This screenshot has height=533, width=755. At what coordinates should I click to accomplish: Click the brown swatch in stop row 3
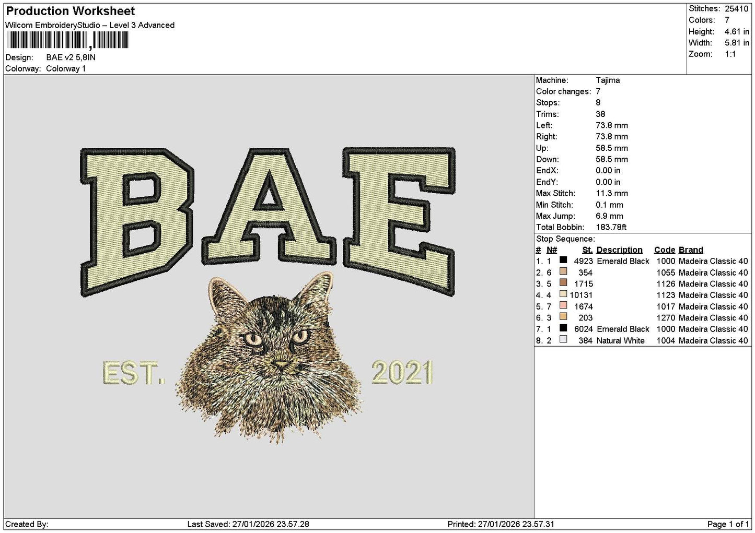point(563,282)
